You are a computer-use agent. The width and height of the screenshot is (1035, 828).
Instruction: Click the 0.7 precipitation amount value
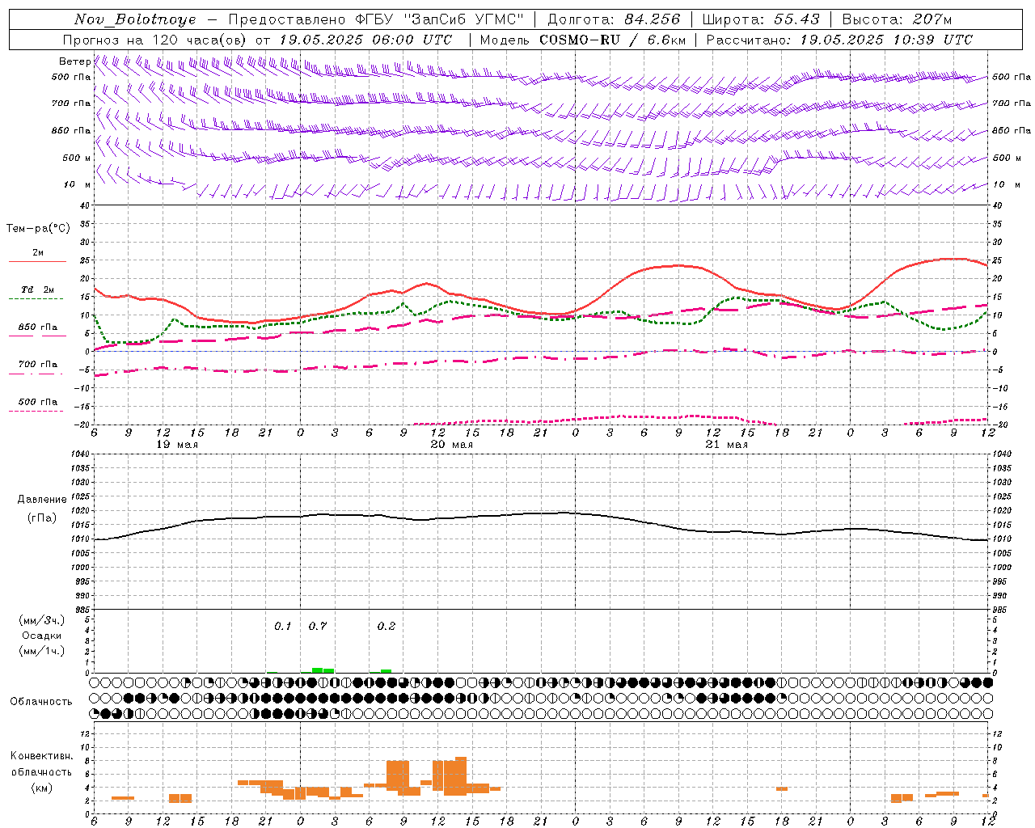(x=318, y=626)
